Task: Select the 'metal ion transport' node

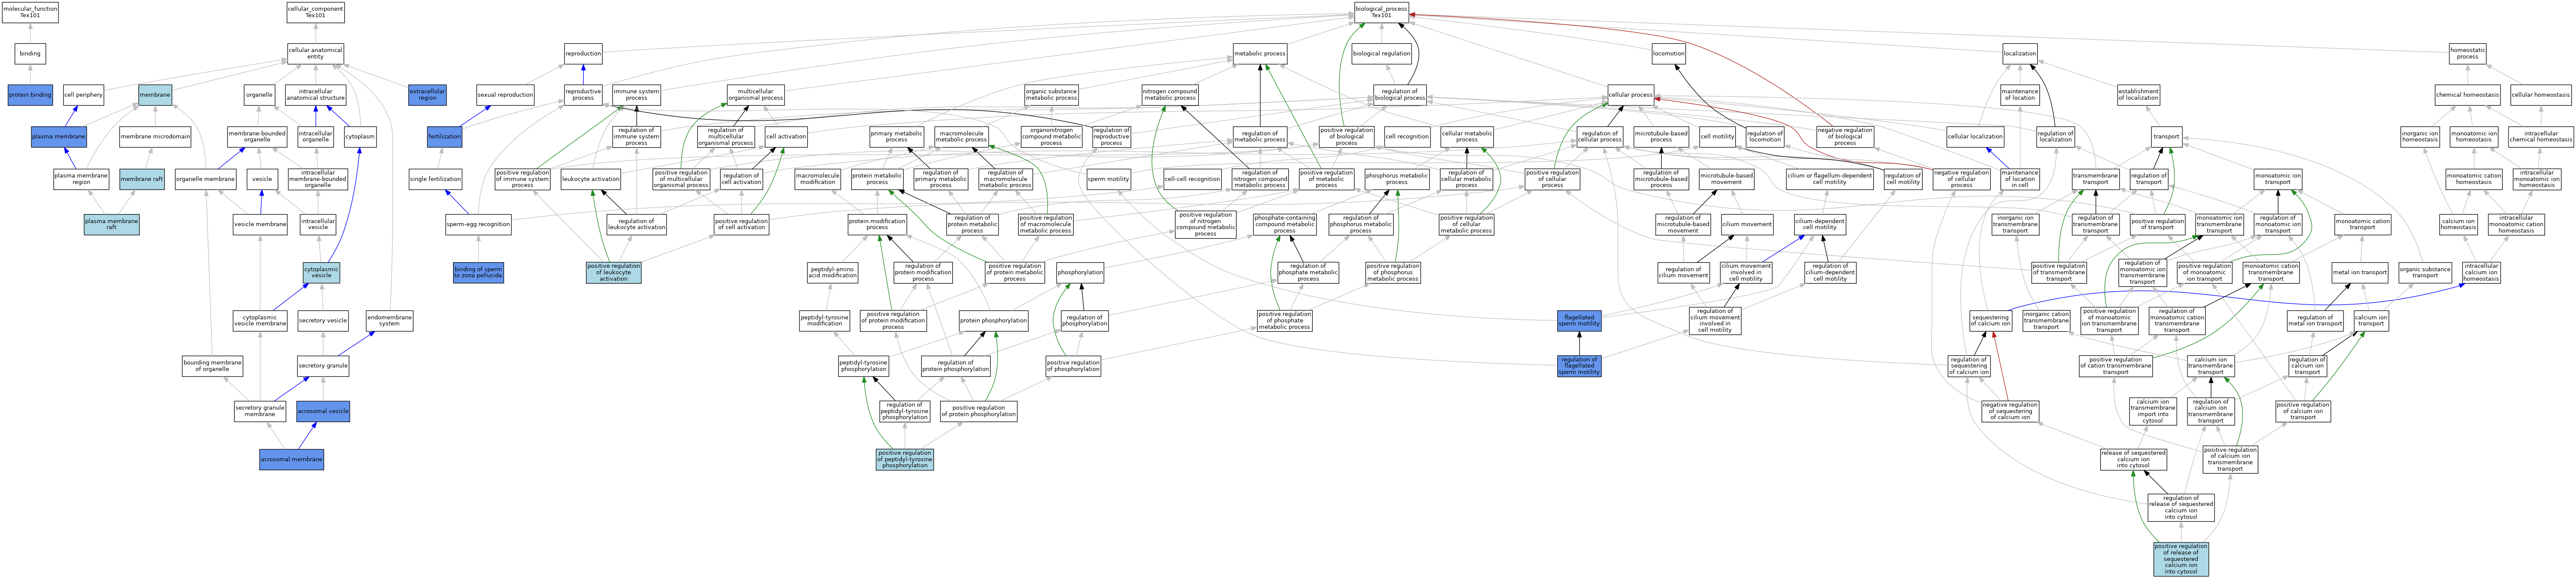Action: tap(2359, 272)
